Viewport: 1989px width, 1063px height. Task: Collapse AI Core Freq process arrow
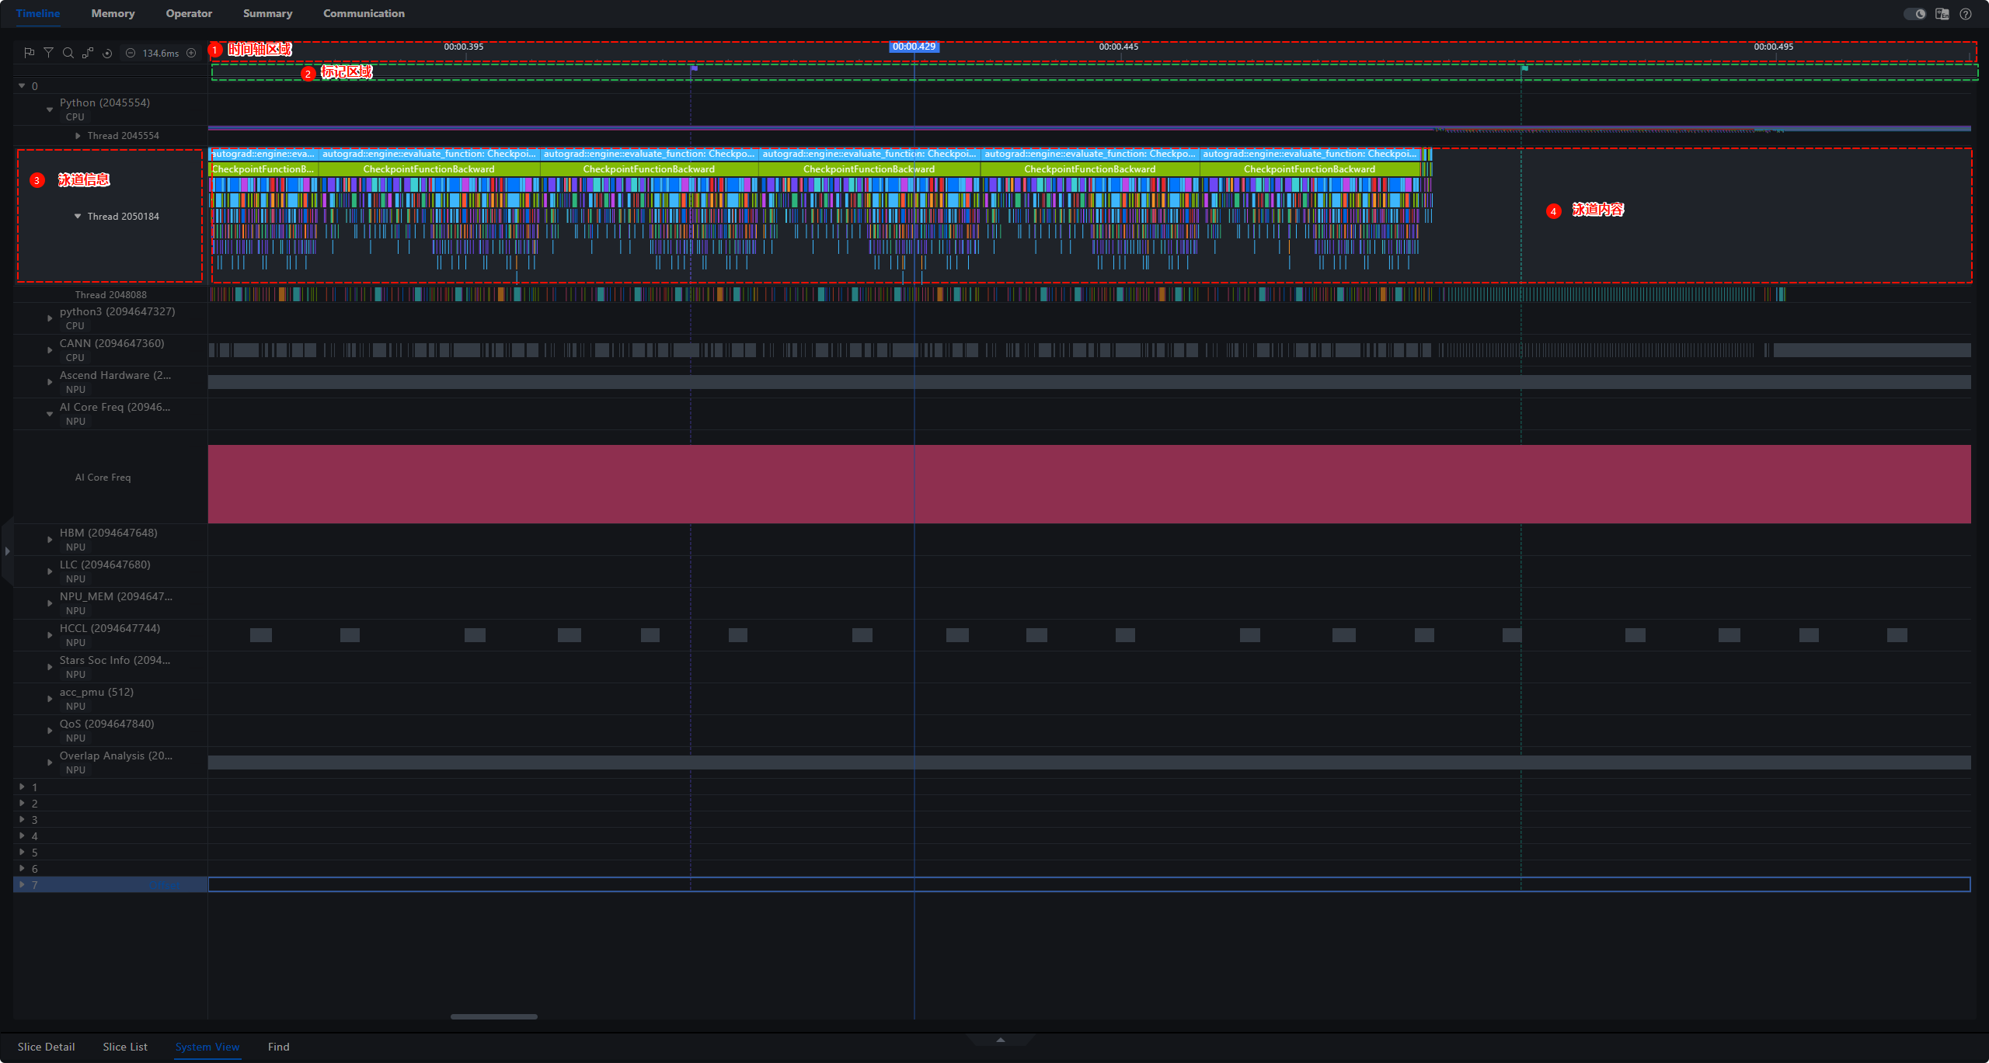[50, 414]
